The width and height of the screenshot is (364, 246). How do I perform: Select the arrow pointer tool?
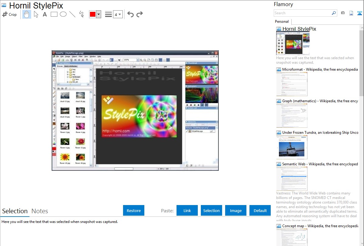click(x=36, y=14)
